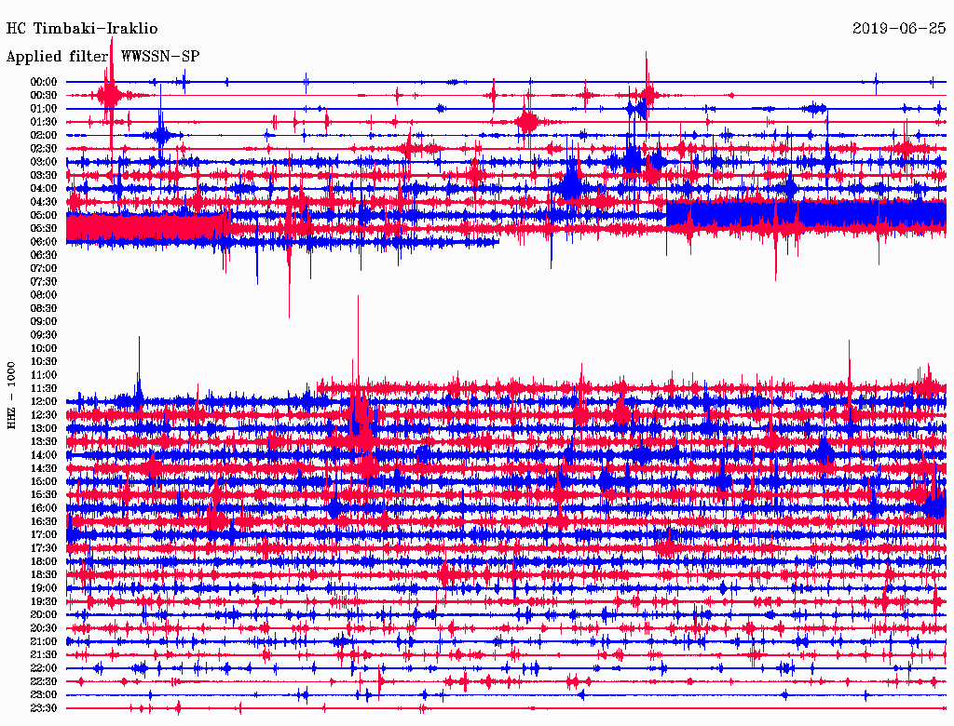Select the 08:30 time label
954x726 pixels.
click(44, 309)
